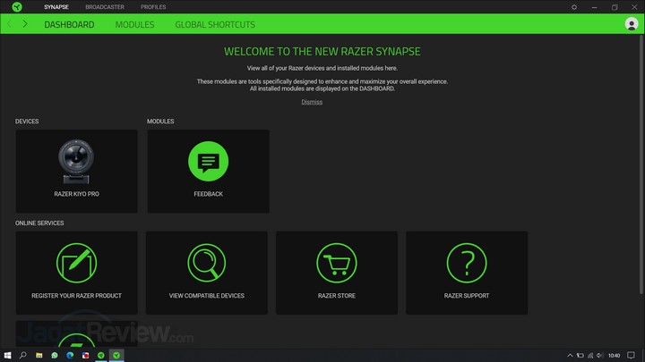This screenshot has width=645, height=362.
Task: Switch to the Modules tab
Action: tap(134, 25)
